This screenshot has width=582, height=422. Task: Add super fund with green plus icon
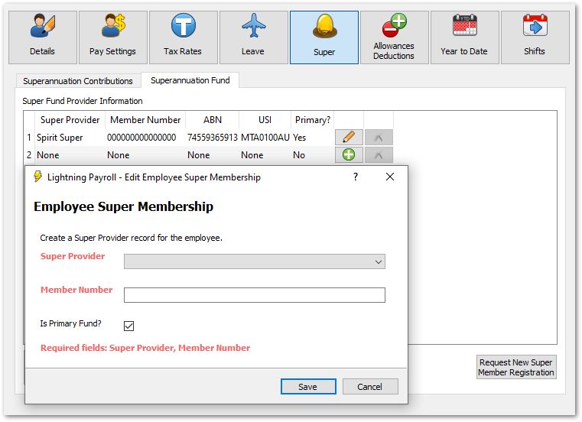(349, 154)
